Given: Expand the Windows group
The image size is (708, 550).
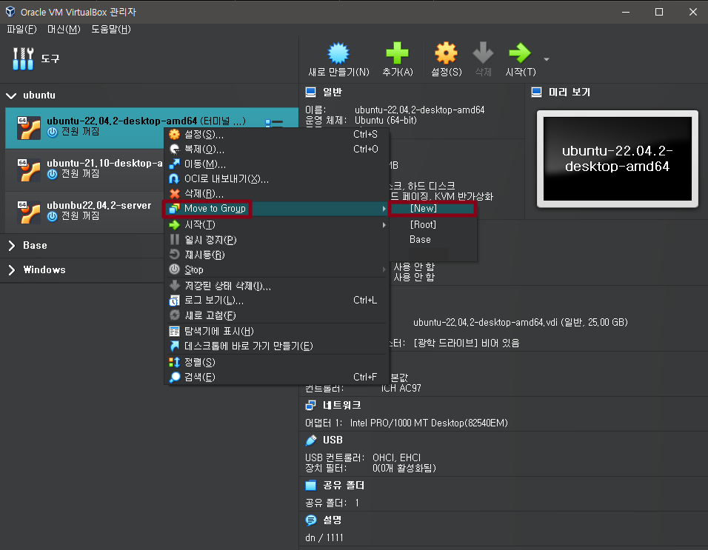Looking at the screenshot, I should pyautogui.click(x=12, y=269).
